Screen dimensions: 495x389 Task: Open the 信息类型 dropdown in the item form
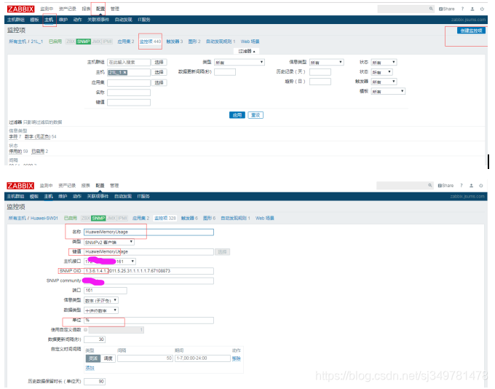101,300
